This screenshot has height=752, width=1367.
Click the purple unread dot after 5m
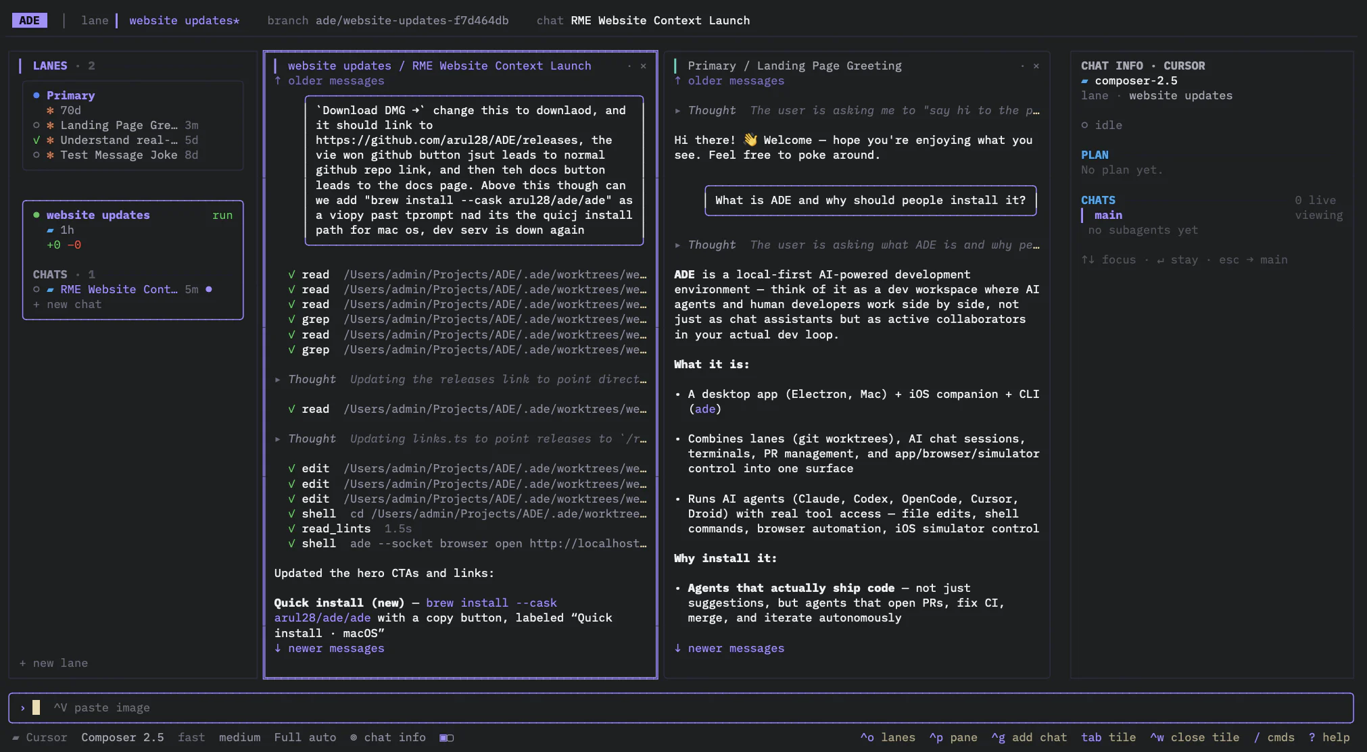click(x=209, y=289)
